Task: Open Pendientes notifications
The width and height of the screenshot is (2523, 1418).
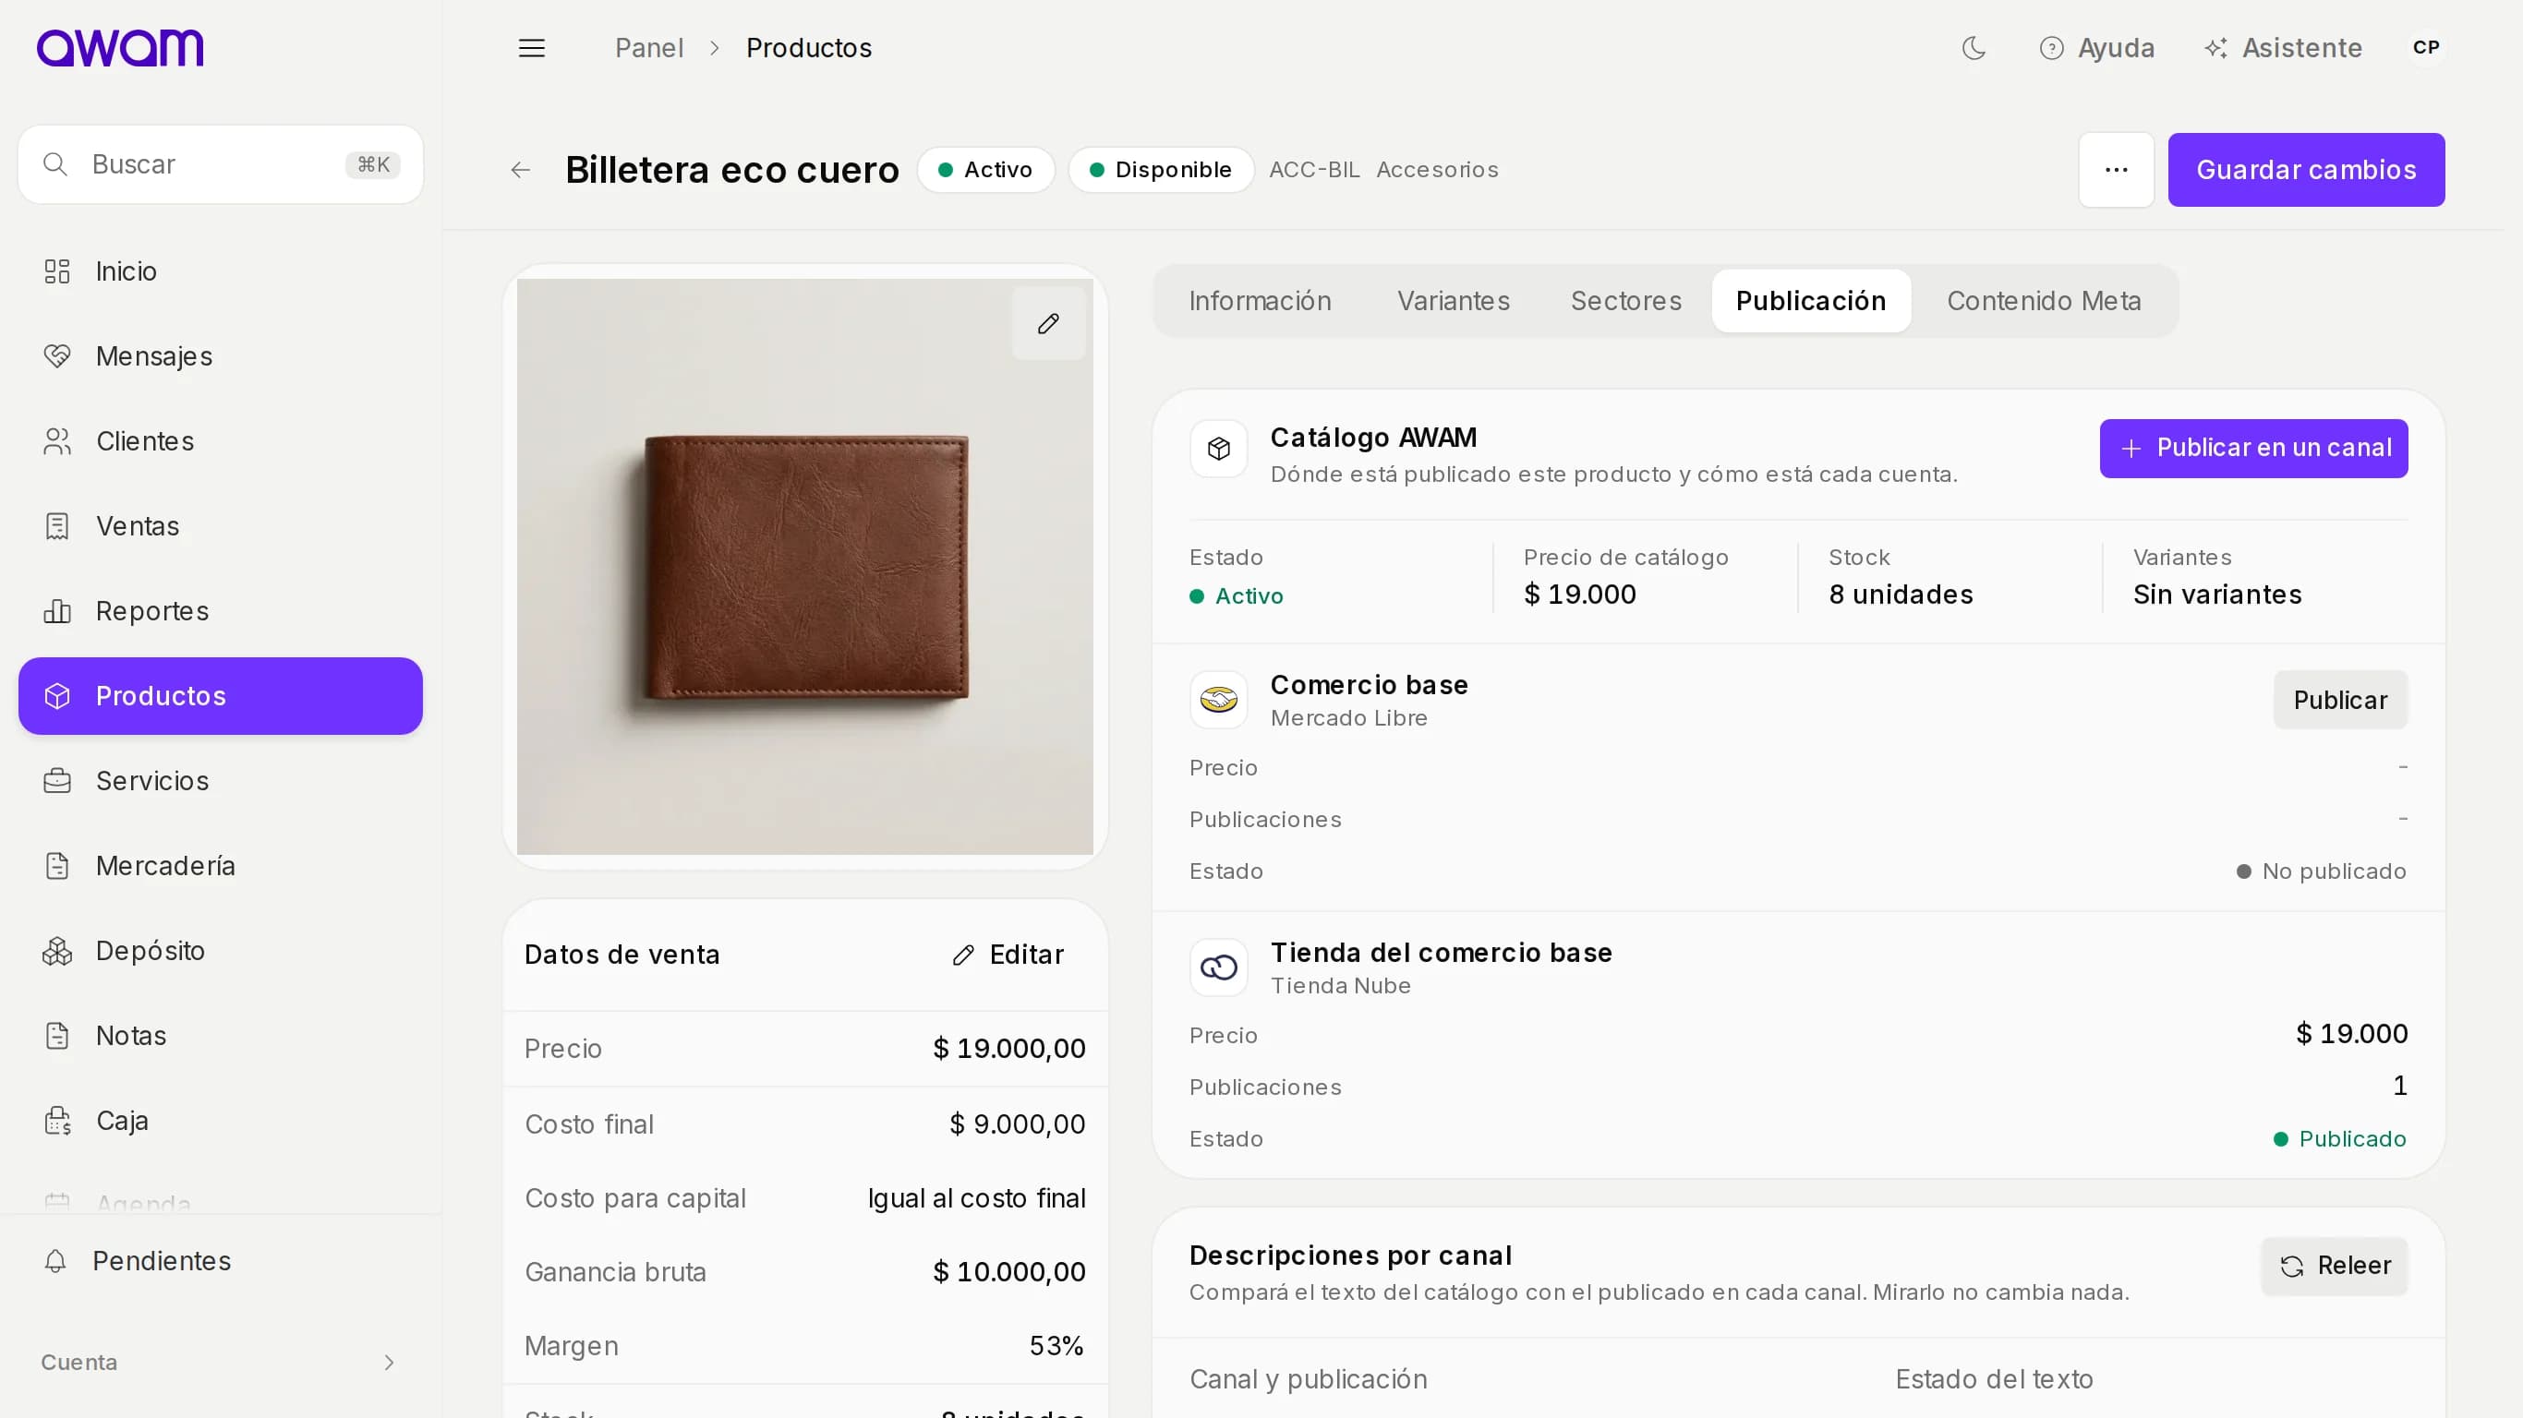Action: click(221, 1261)
